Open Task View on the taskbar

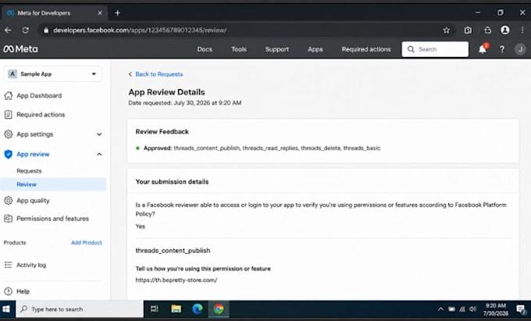(x=155, y=309)
